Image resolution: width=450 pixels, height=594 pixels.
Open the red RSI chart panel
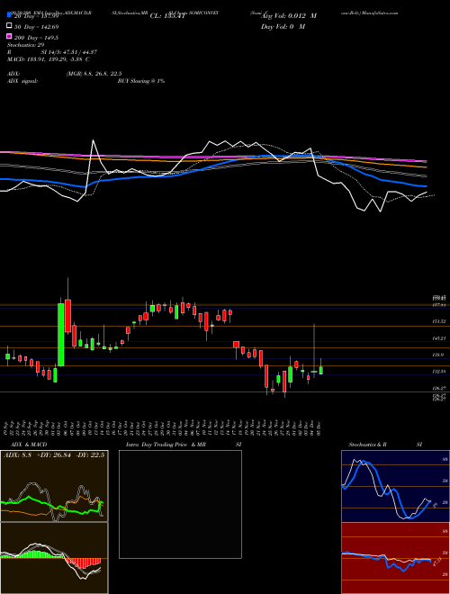(395, 558)
